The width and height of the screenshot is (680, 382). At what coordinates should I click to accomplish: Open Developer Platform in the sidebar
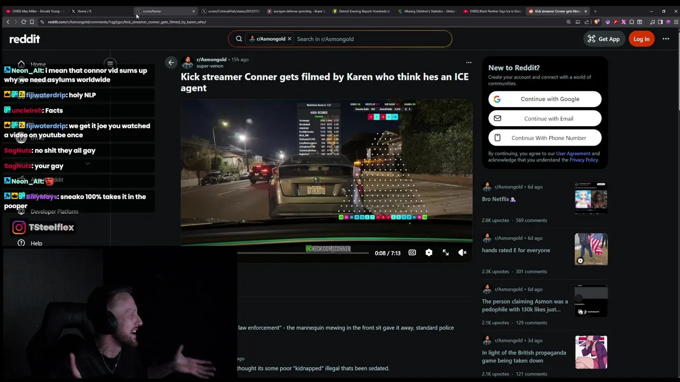pos(54,212)
